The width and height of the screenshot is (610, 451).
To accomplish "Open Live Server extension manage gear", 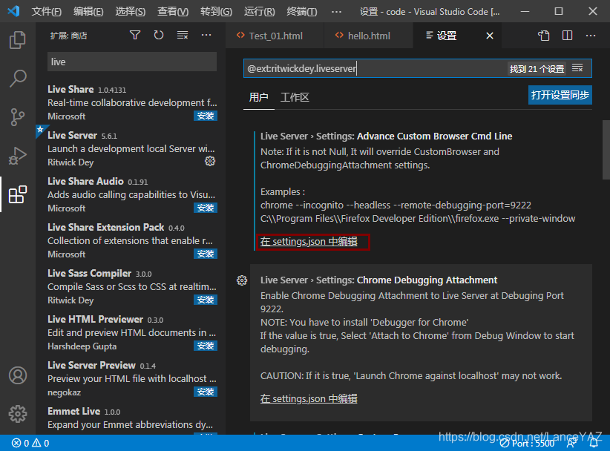I will (210, 161).
